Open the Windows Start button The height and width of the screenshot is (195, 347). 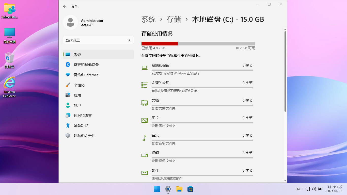click(157, 189)
